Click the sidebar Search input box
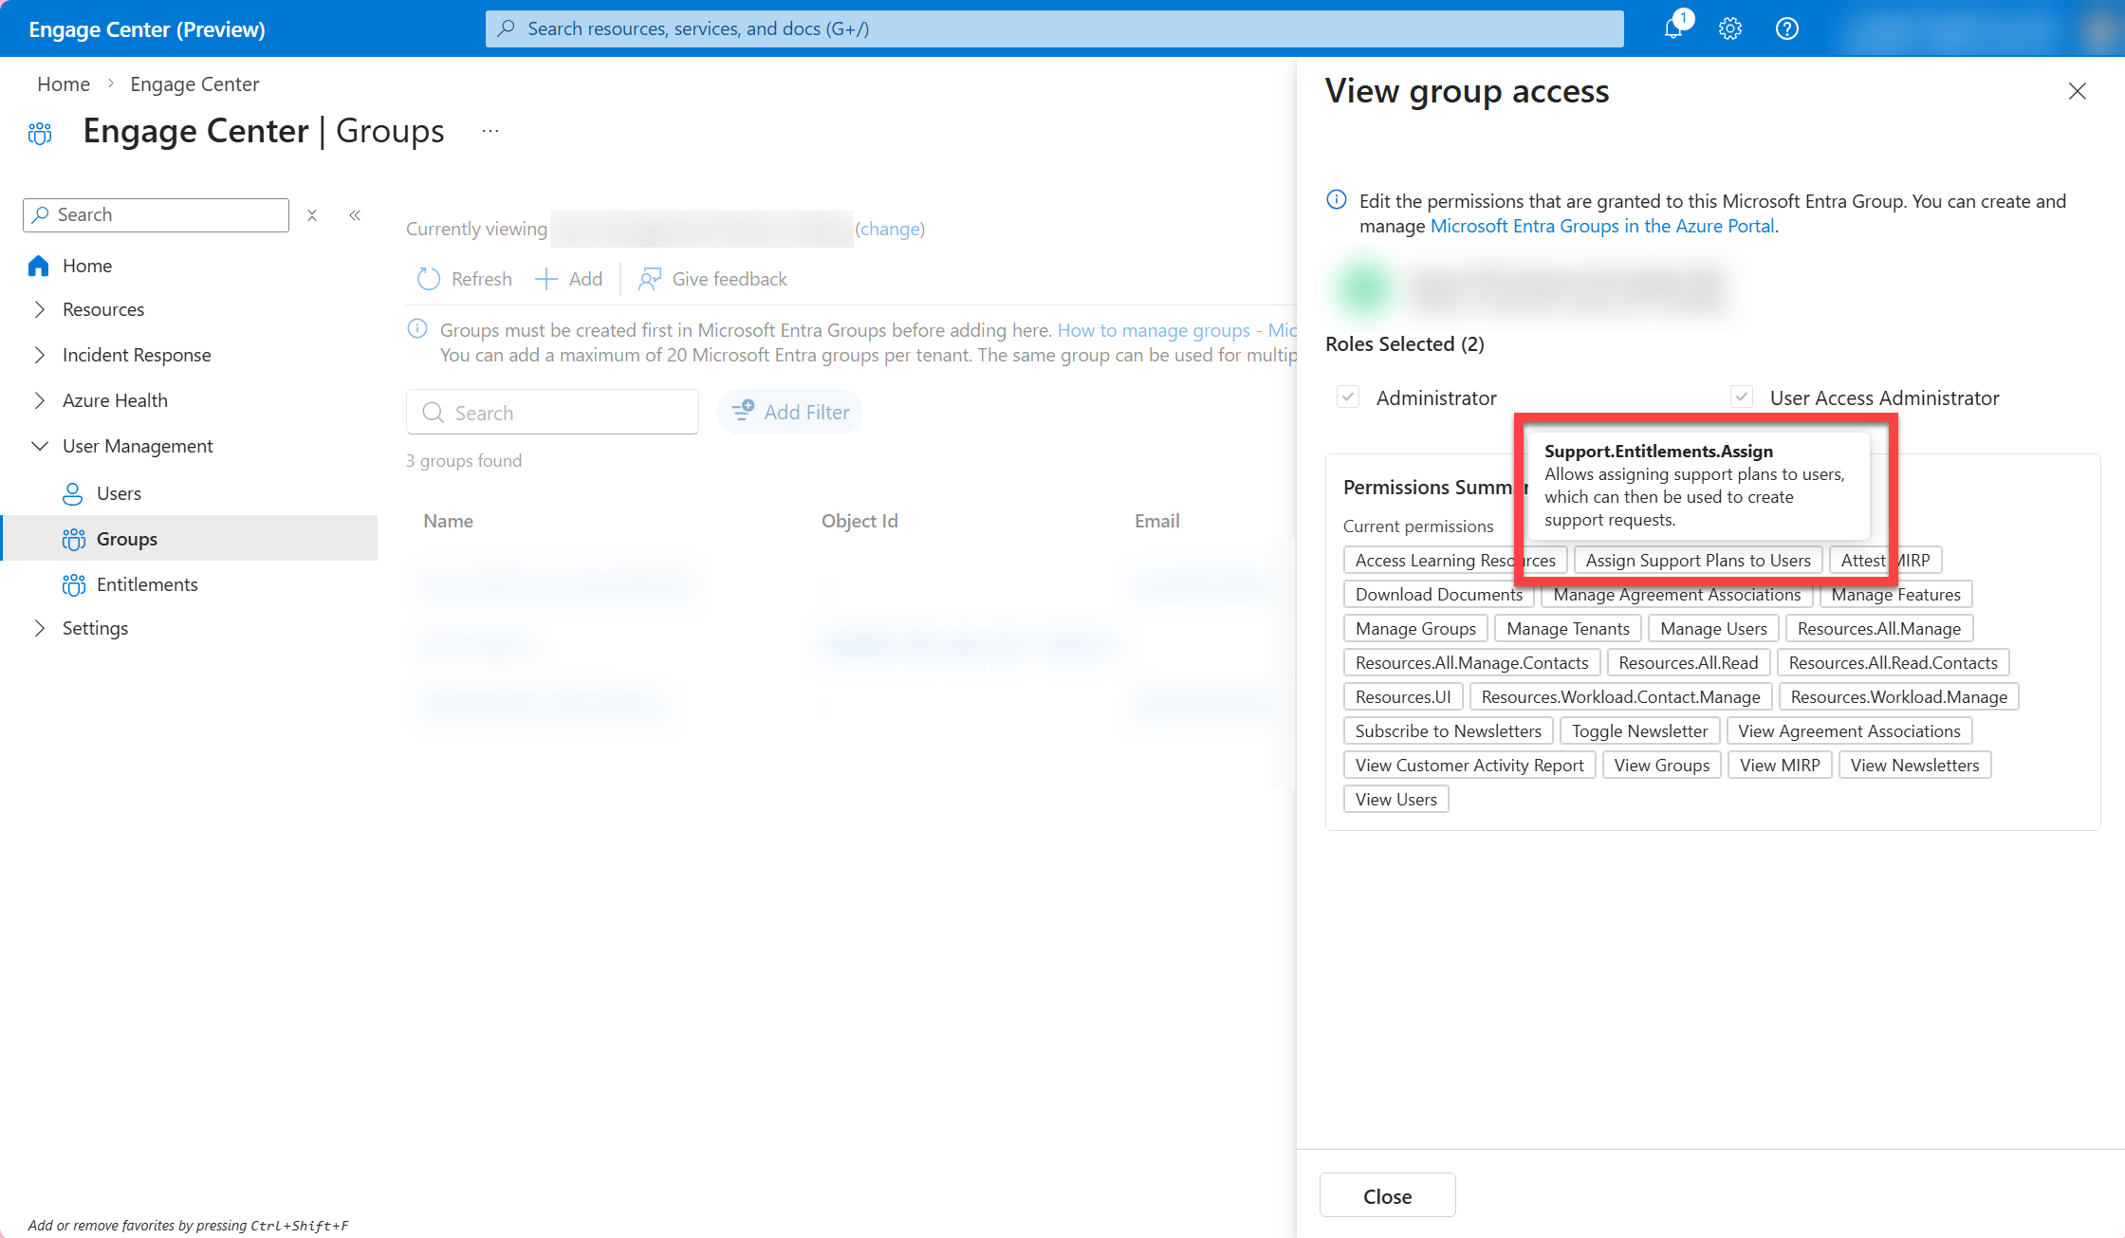 (156, 215)
